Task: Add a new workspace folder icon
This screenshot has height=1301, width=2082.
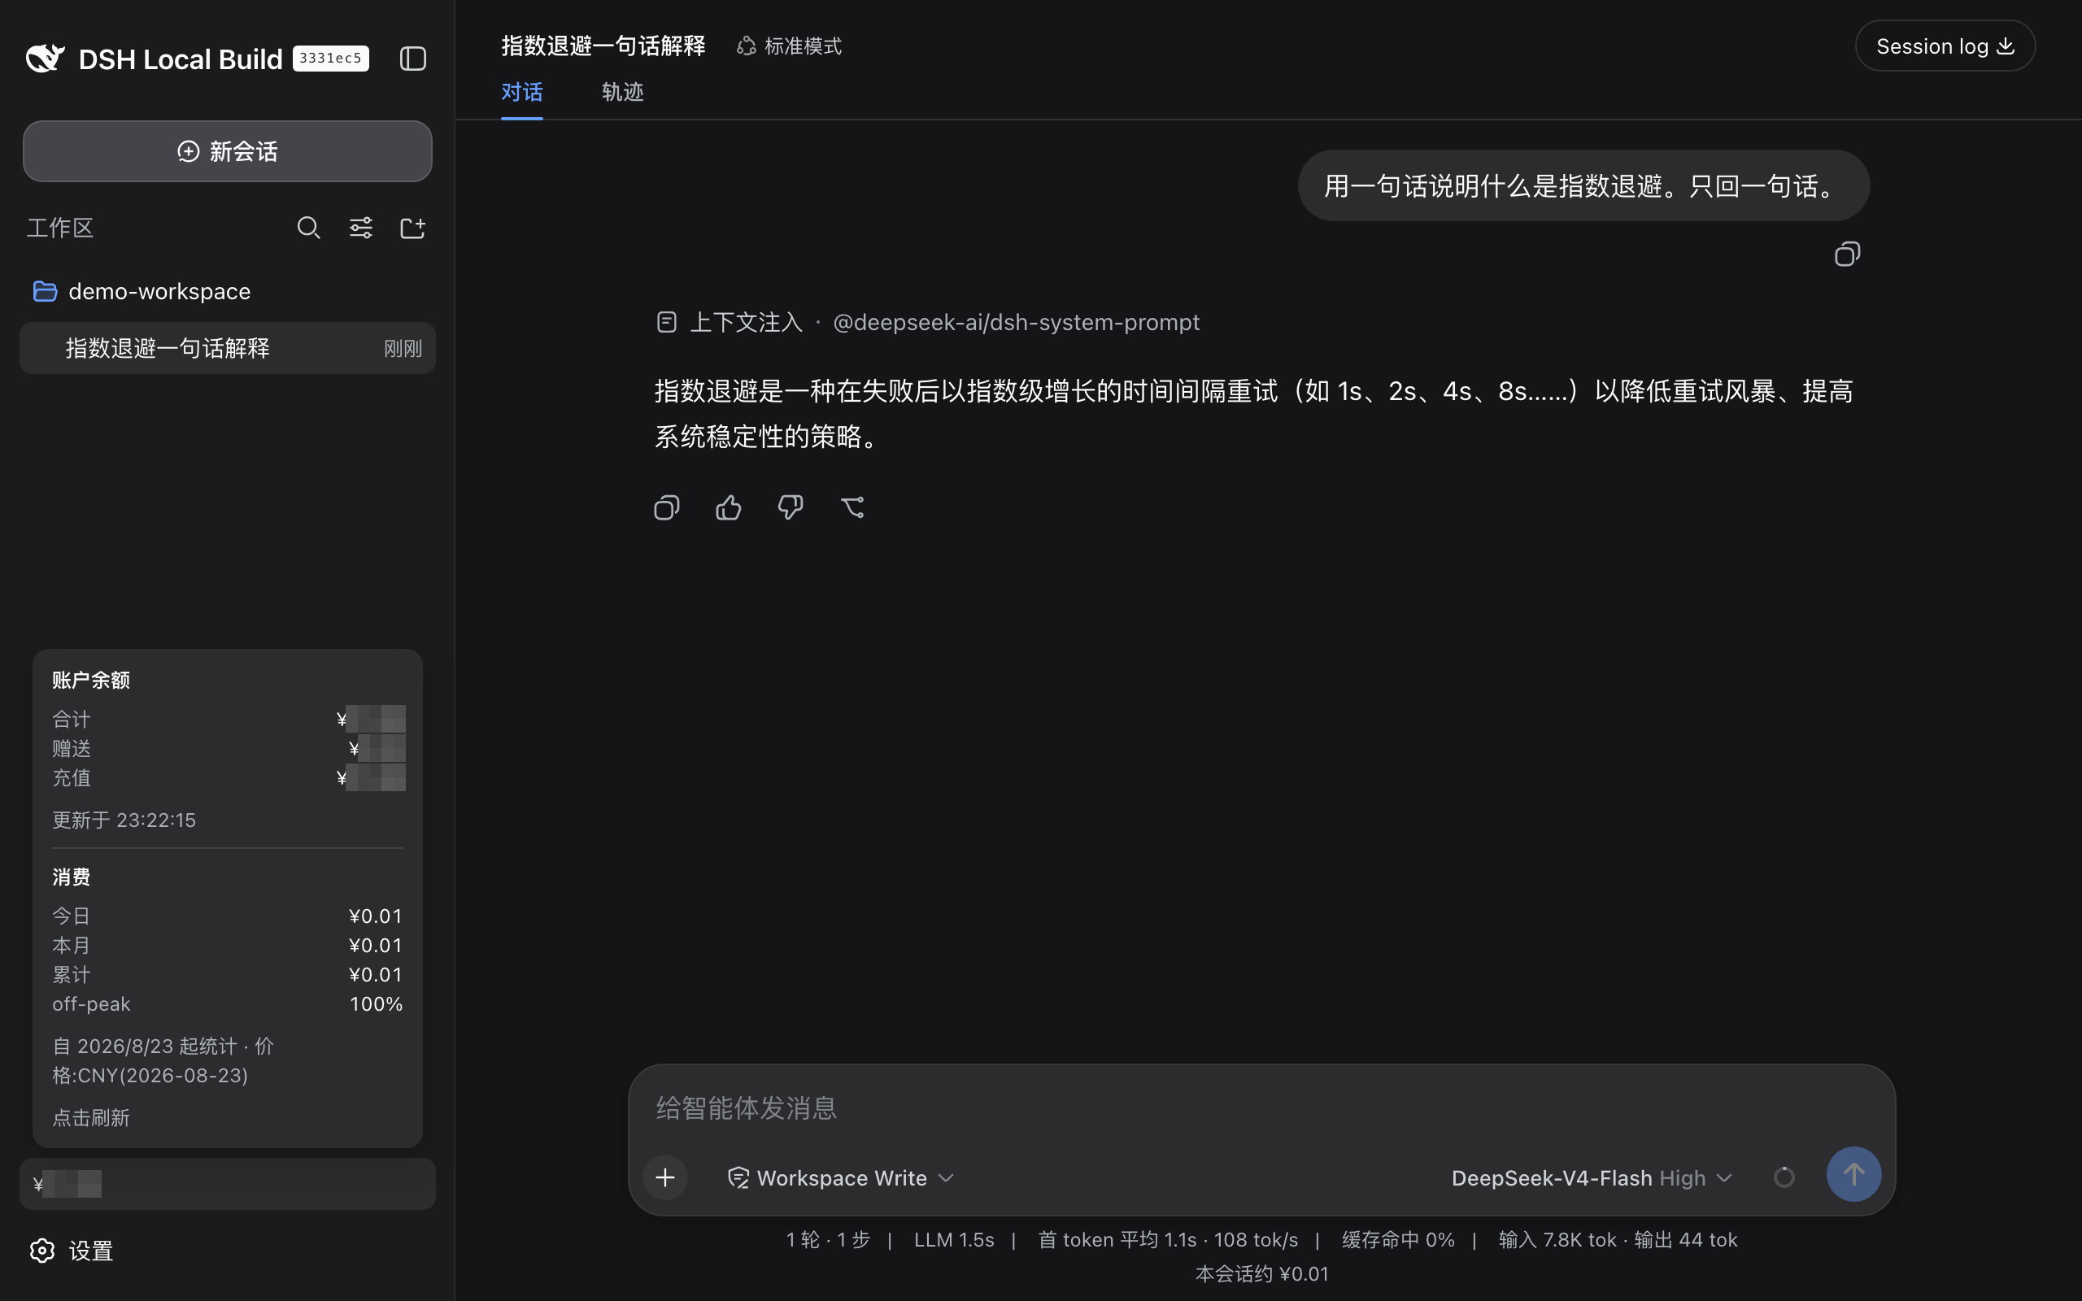Action: point(413,228)
